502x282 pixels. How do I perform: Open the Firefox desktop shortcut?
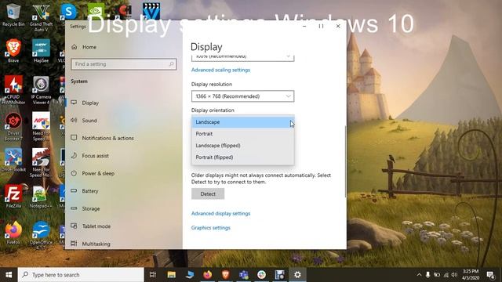pos(13,233)
